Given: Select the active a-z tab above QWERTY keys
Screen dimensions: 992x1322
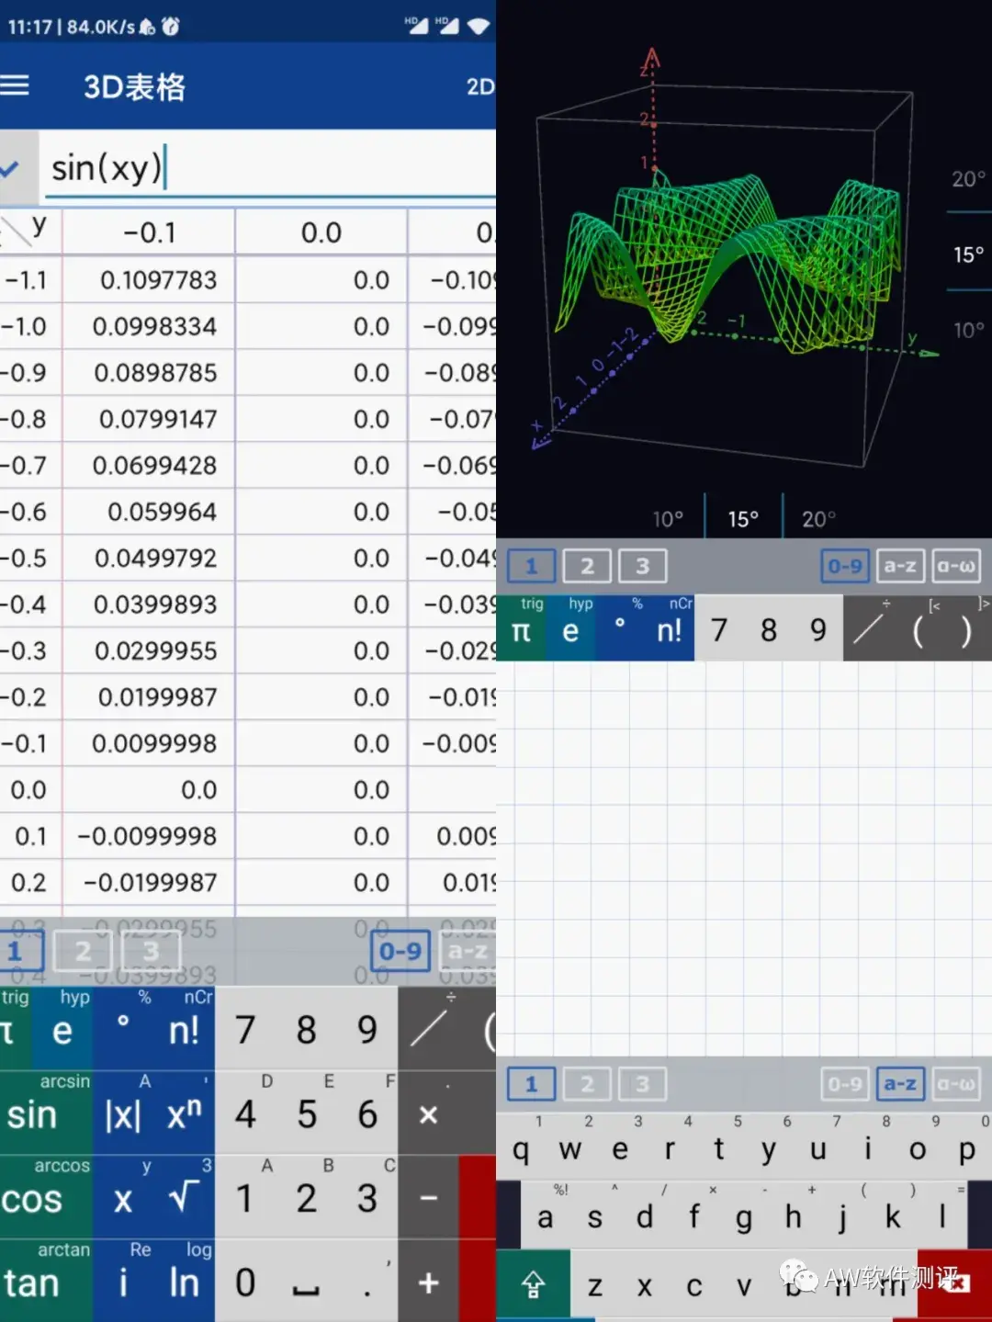Looking at the screenshot, I should [899, 1084].
